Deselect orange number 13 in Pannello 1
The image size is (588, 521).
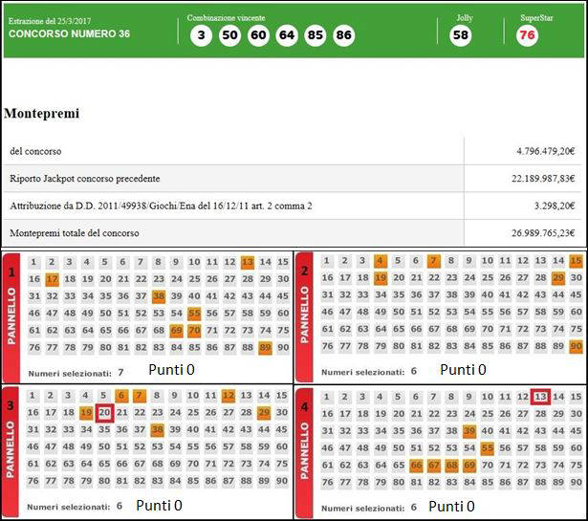tap(248, 262)
